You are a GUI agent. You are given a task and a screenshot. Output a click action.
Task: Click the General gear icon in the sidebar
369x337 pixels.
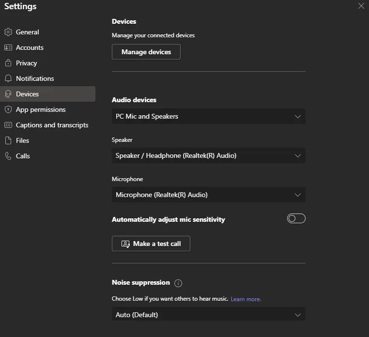(8, 32)
